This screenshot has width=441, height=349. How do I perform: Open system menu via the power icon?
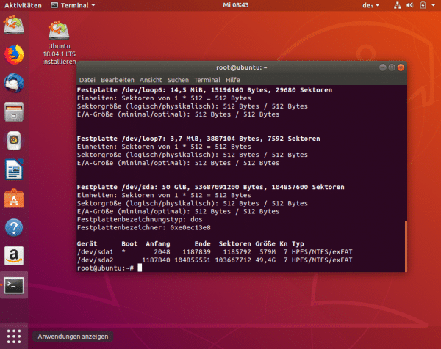point(430,5)
